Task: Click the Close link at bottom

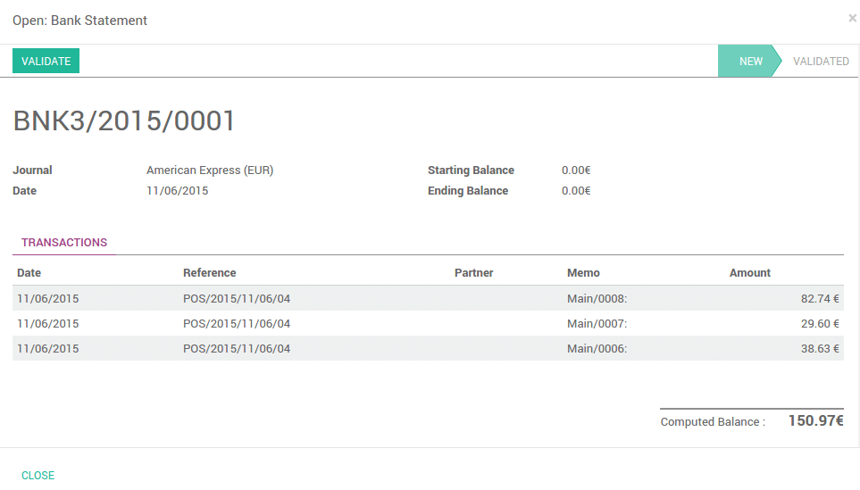Action: click(x=38, y=476)
